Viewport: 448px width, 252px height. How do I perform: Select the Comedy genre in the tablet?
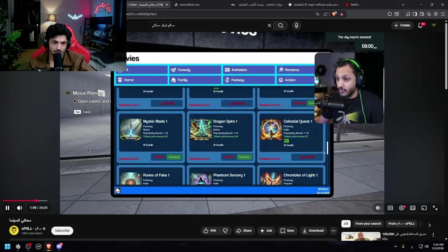coord(195,70)
